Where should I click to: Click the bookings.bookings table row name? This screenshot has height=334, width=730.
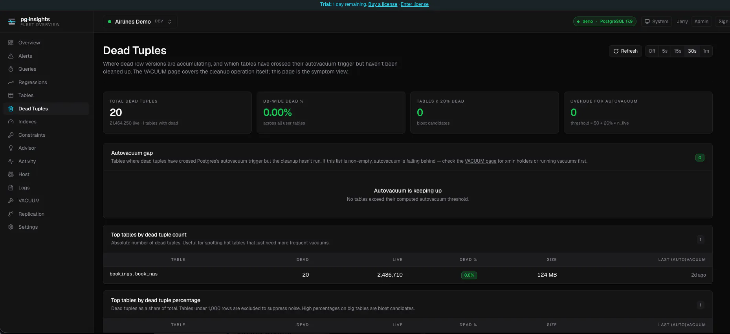click(x=134, y=274)
